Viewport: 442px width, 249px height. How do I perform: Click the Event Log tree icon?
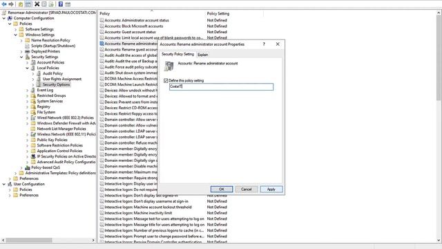click(33, 90)
